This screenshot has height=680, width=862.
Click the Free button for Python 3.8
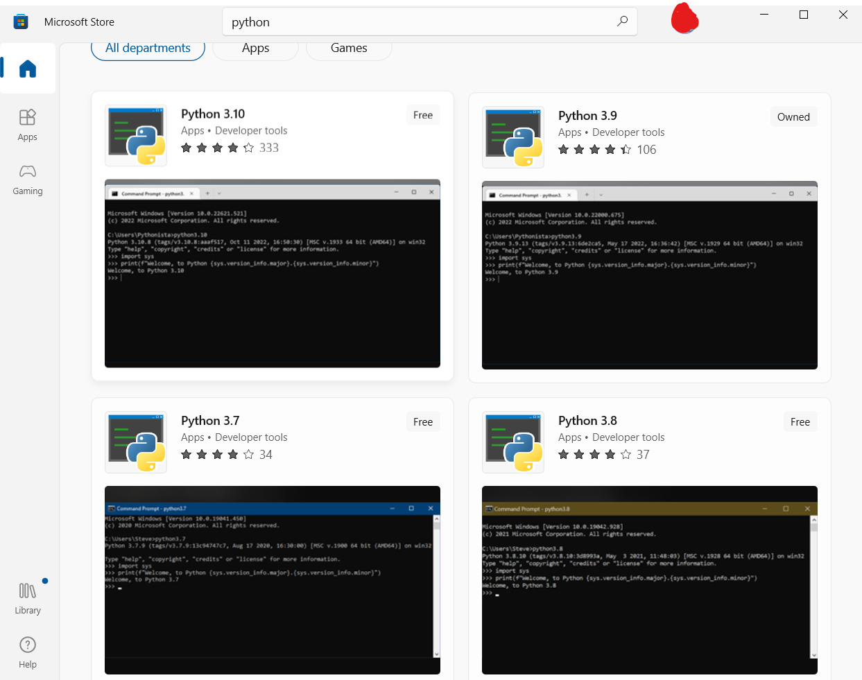pos(800,421)
